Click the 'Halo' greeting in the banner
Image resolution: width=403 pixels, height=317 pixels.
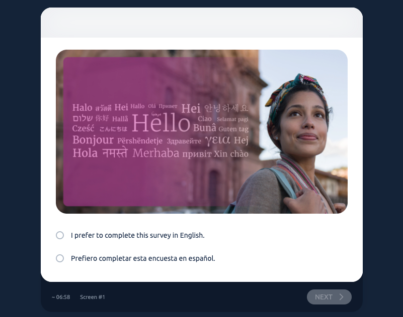pyautogui.click(x=82, y=108)
